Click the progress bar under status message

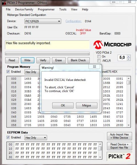coord(47,53)
